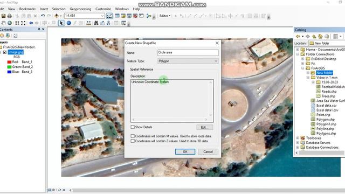Open the Selection menu
This screenshot has width=345, height=194.
59,9
